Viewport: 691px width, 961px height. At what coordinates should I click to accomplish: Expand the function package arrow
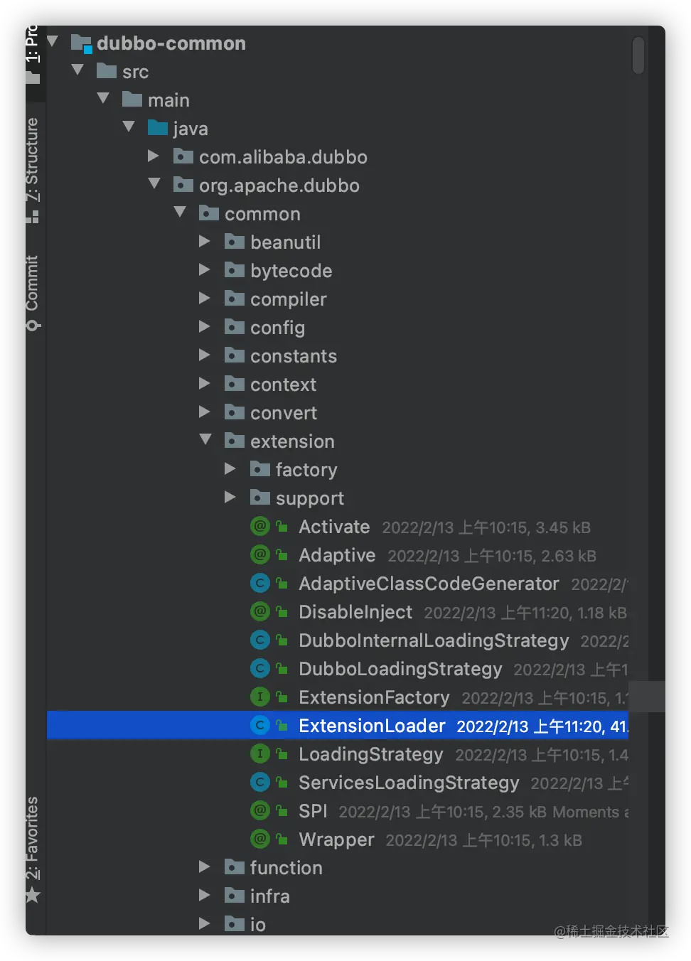(204, 867)
